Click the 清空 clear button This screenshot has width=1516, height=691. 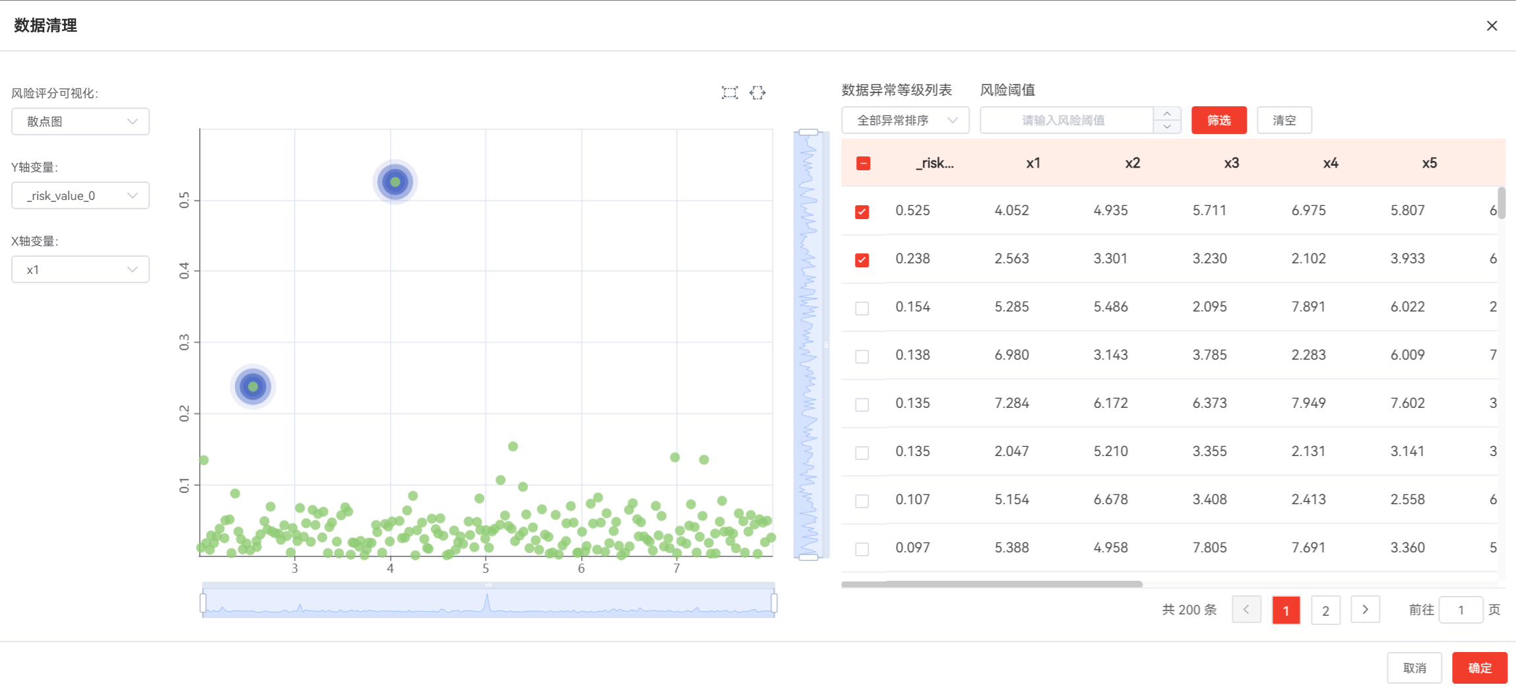[x=1284, y=120]
